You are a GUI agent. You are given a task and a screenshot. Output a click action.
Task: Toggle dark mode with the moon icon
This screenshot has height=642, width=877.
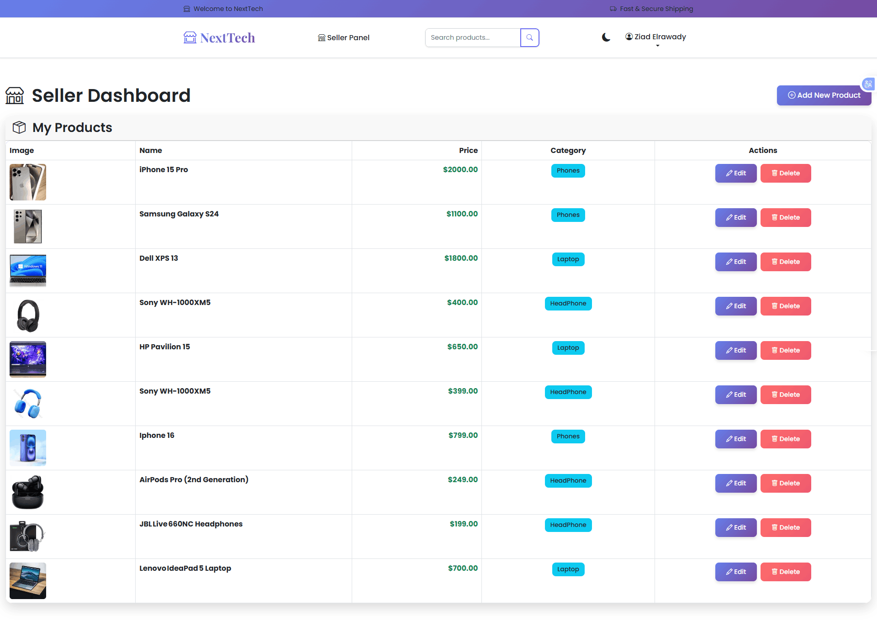606,37
